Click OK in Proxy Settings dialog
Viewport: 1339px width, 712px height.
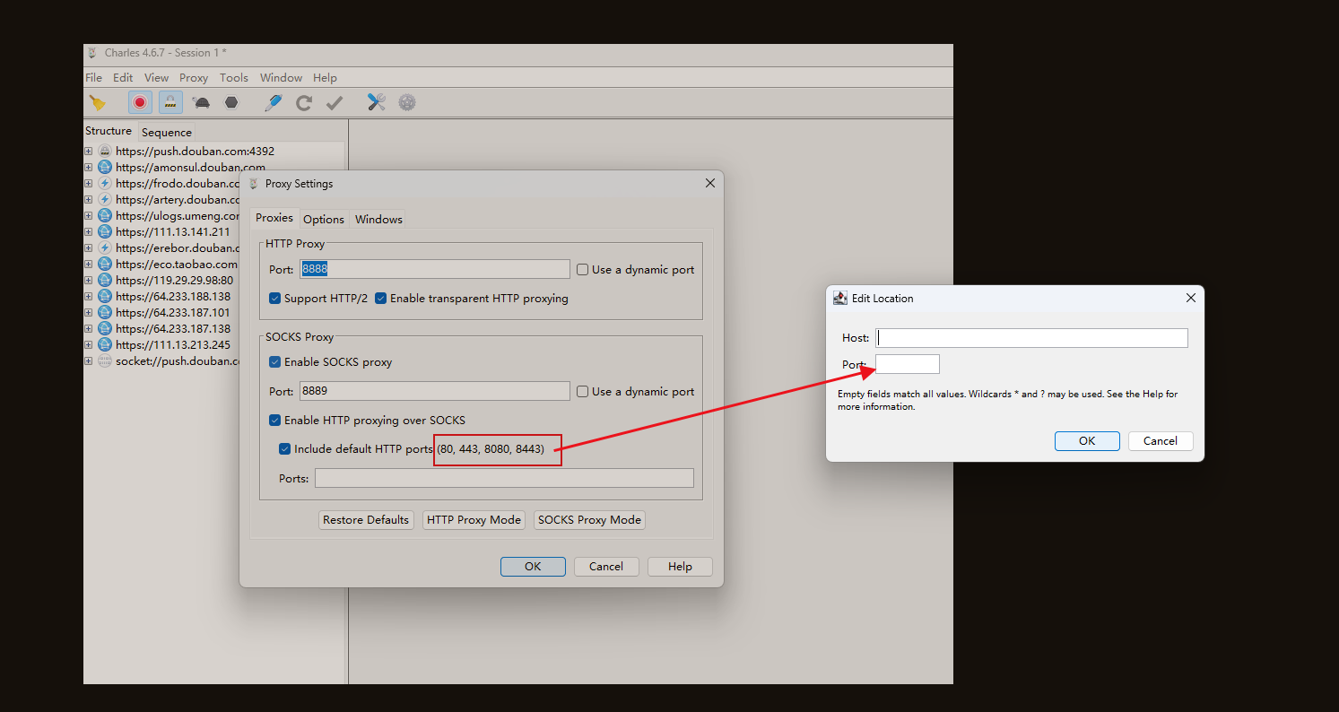pyautogui.click(x=533, y=567)
